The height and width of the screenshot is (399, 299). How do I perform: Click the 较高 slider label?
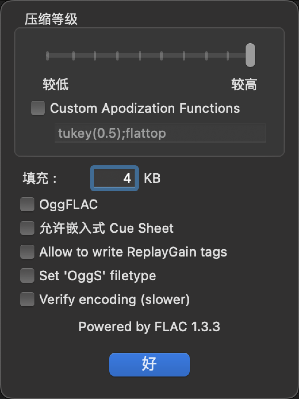click(245, 84)
